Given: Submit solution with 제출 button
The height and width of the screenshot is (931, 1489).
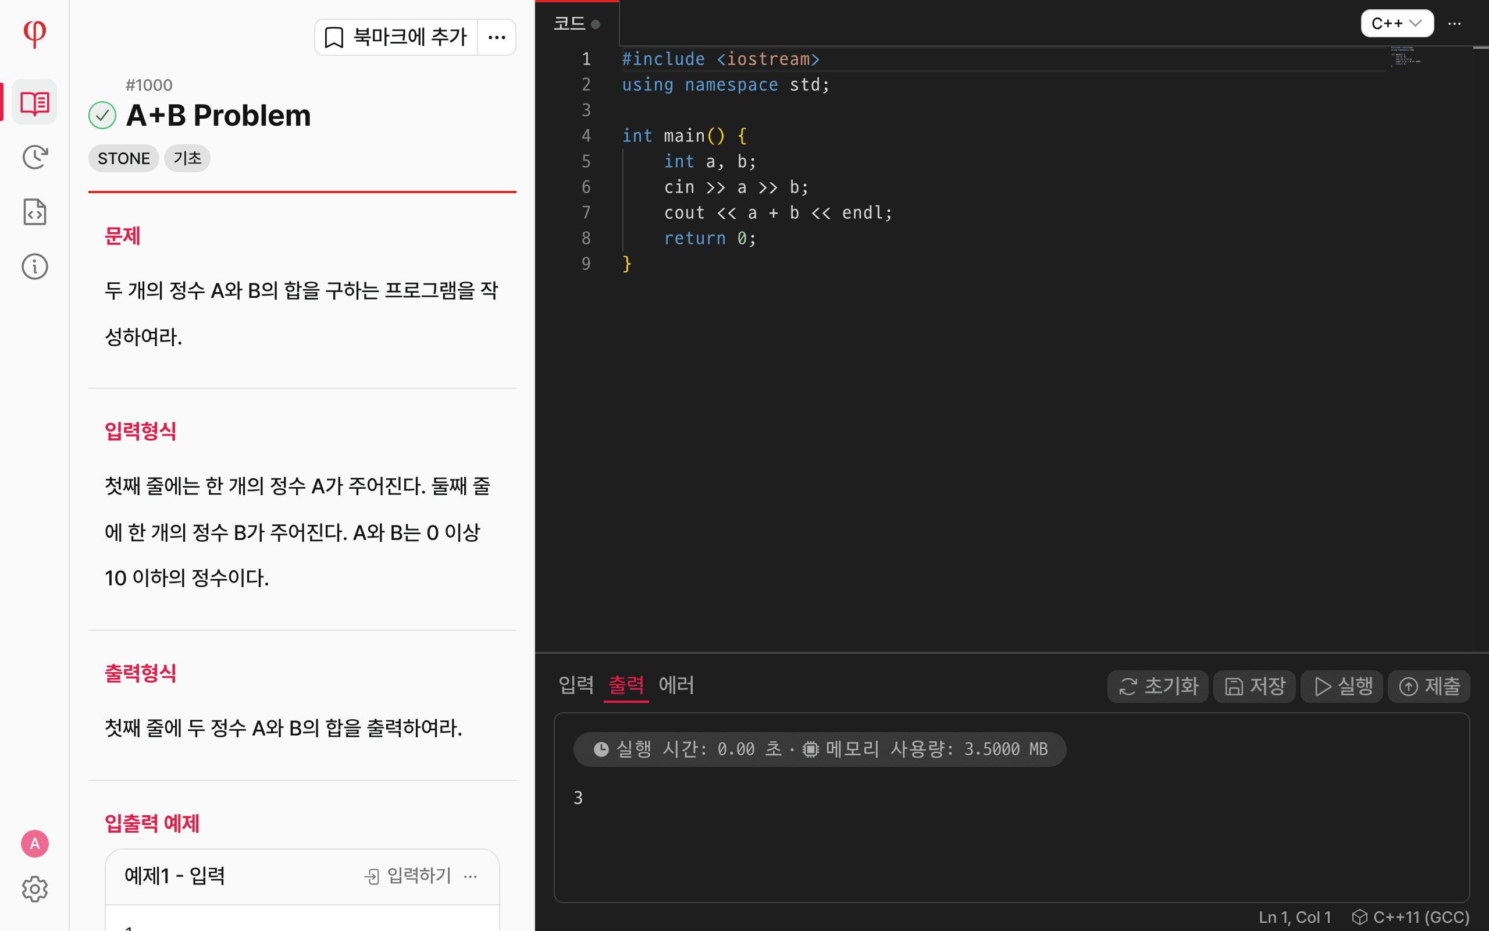Looking at the screenshot, I should [x=1429, y=686].
